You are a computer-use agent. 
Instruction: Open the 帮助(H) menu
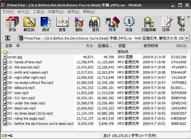pyautogui.click(x=89, y=12)
